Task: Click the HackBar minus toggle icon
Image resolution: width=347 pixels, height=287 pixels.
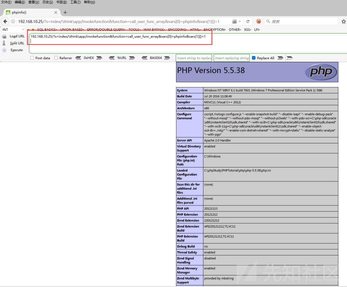Action: coord(29,30)
